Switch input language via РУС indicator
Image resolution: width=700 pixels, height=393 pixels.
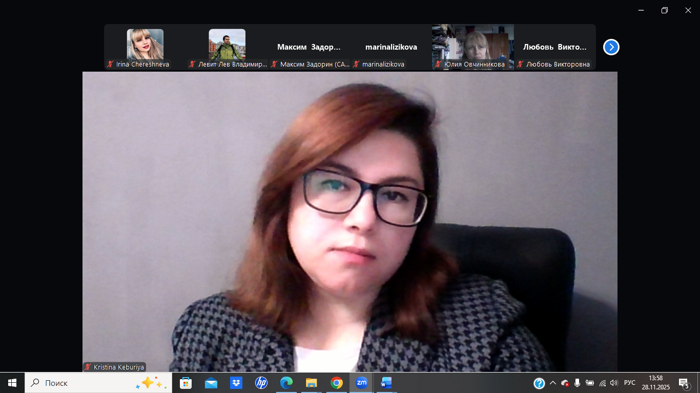tap(630, 383)
